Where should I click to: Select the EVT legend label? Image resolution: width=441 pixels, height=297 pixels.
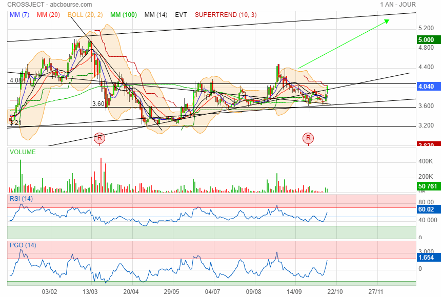coord(181,15)
